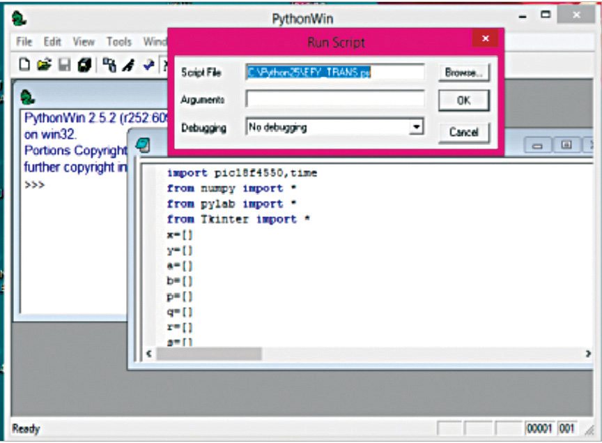Click the Check Module icon
Screen dimensions: 602x443
pos(148,64)
